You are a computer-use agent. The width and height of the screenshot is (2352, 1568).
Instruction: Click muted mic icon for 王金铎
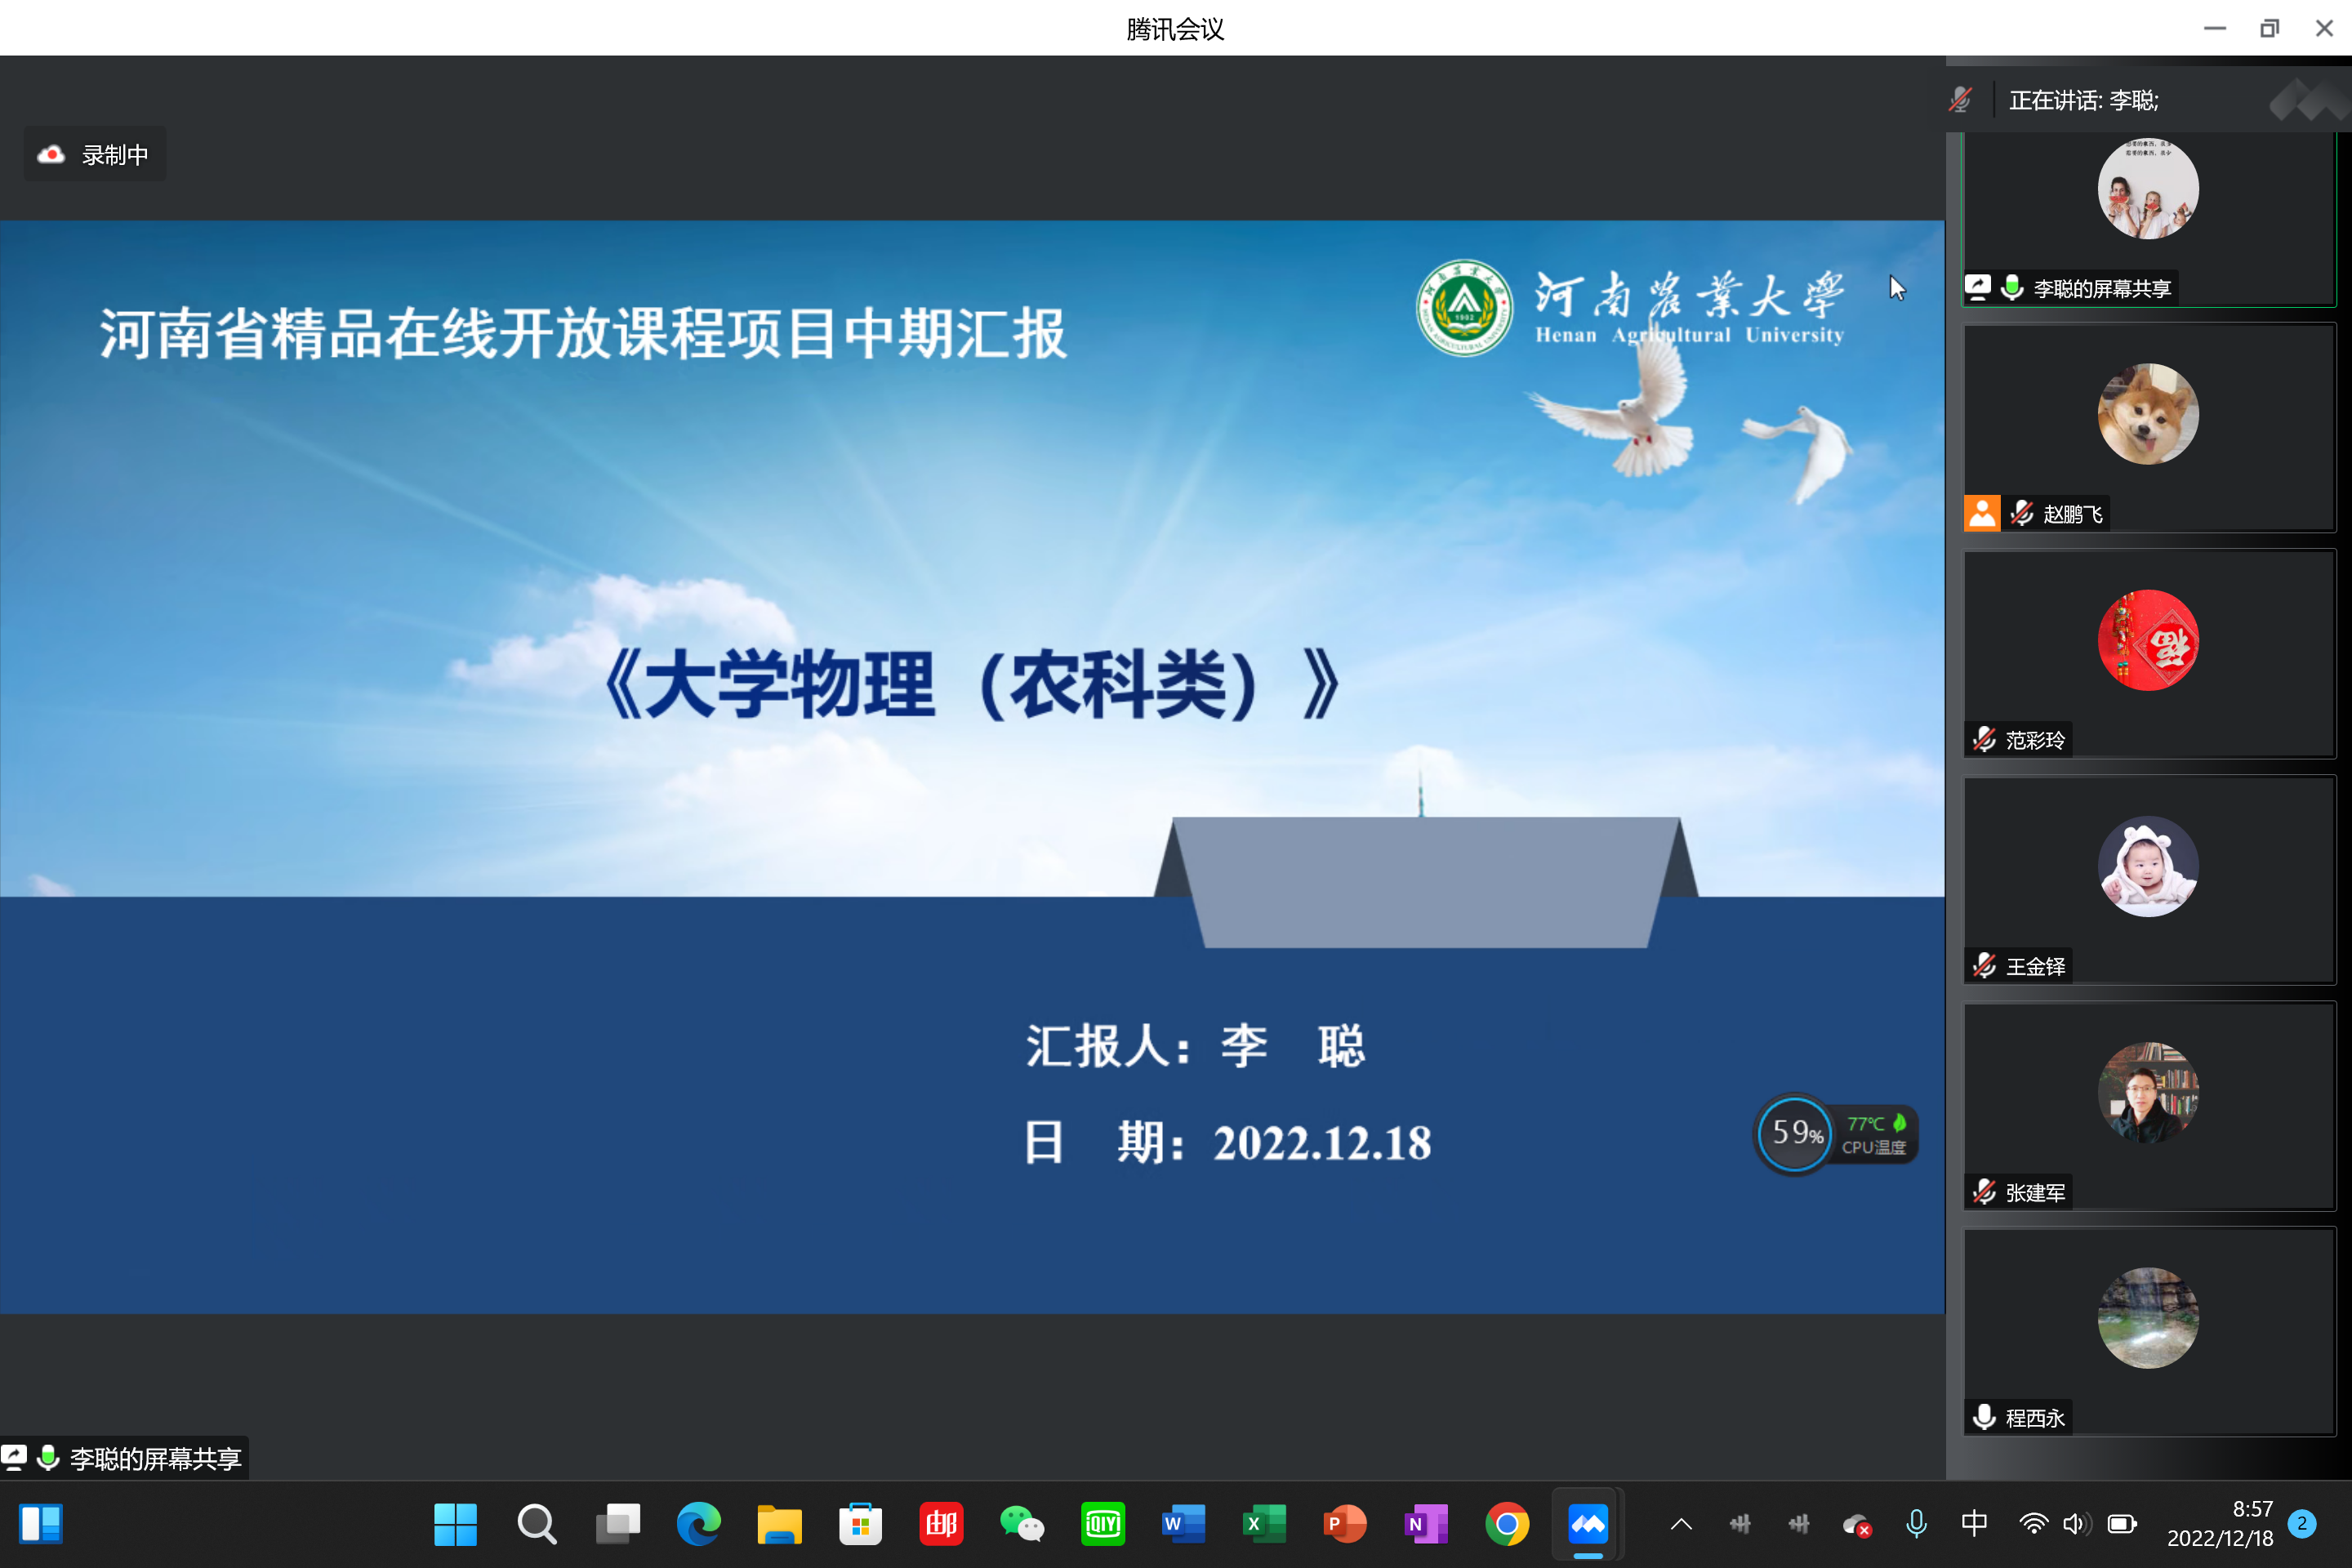pyautogui.click(x=1984, y=965)
